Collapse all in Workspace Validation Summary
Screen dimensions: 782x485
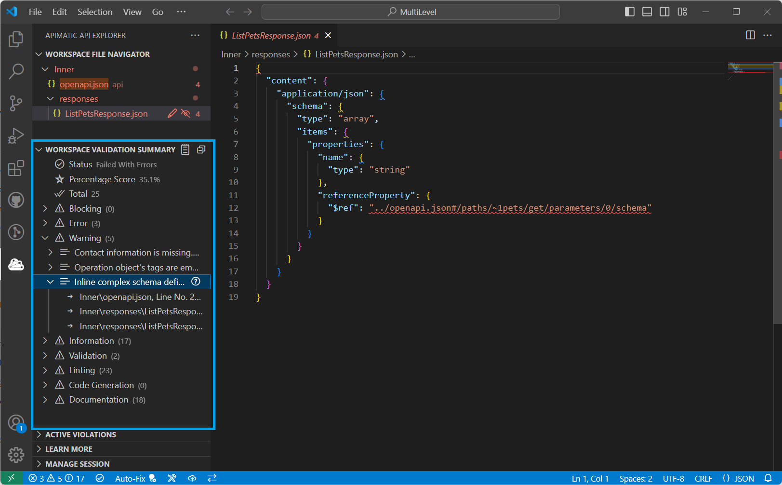tap(201, 150)
